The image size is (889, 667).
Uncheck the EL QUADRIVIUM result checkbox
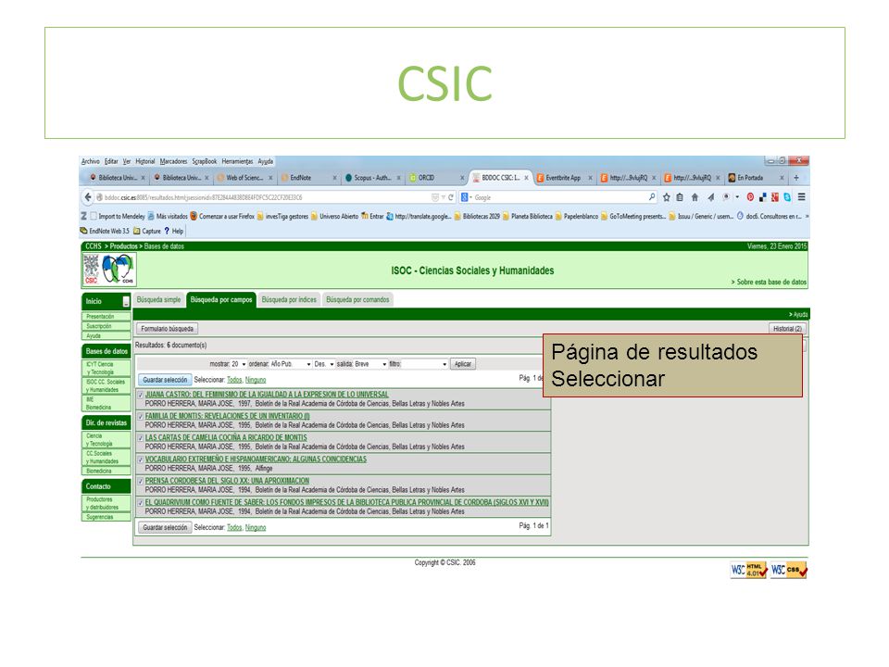tap(141, 502)
